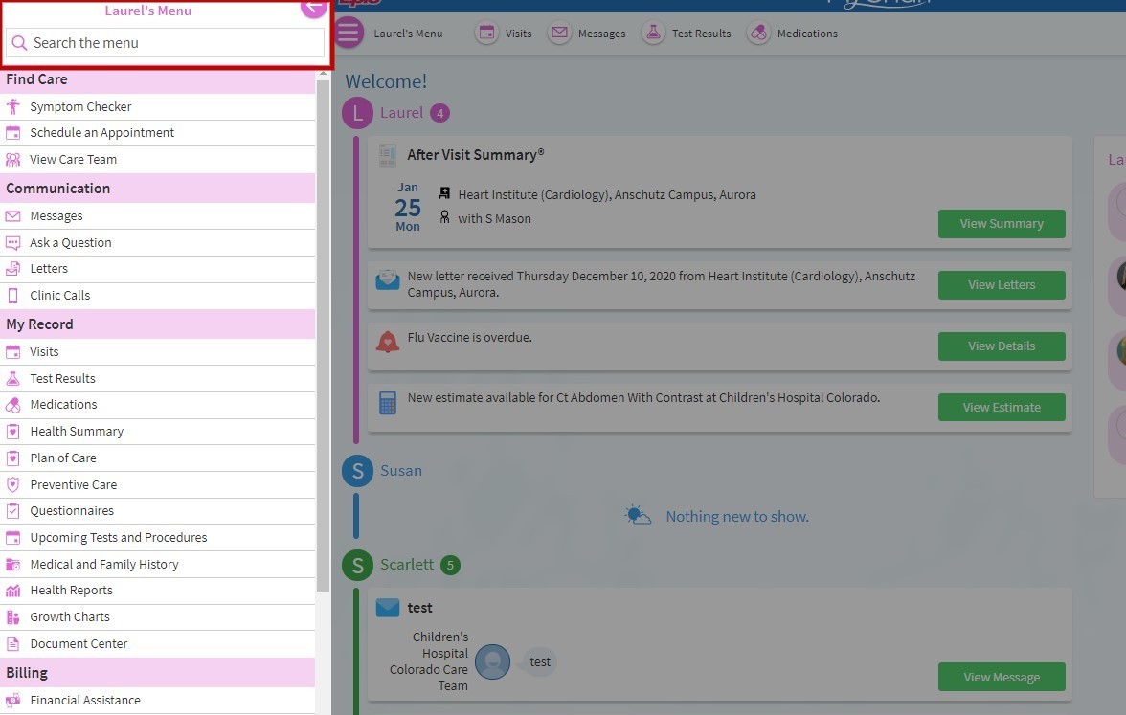Viewport: 1126px width, 715px height.
Task: Click the View Message button
Action: pyautogui.click(x=1001, y=678)
